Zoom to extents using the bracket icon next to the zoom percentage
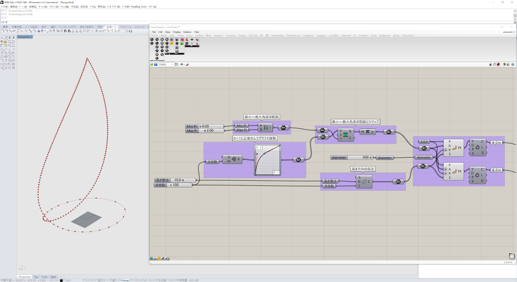This screenshot has width=517, height=282. click(176, 64)
